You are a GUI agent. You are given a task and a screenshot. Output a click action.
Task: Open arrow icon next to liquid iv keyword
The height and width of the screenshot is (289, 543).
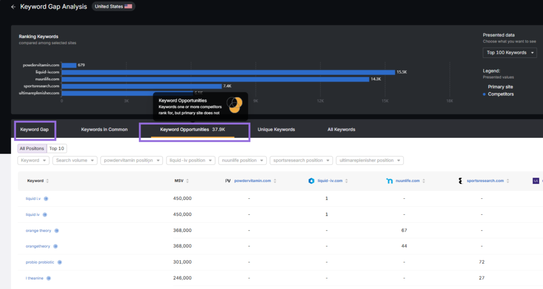click(x=45, y=215)
